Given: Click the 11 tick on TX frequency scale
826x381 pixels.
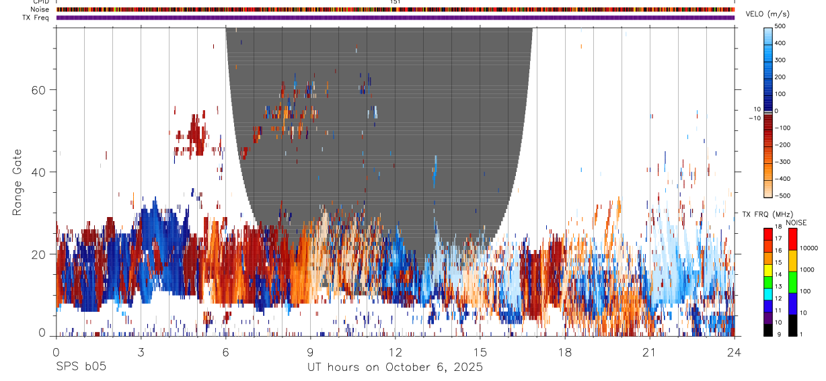Looking at the screenshot, I should pos(779,310).
